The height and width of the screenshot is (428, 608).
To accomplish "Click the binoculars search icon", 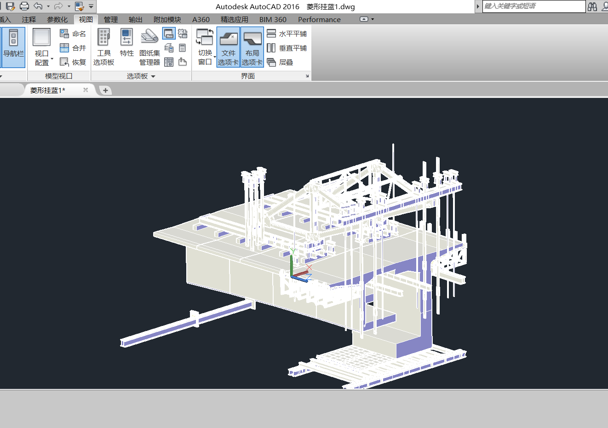I will [592, 6].
